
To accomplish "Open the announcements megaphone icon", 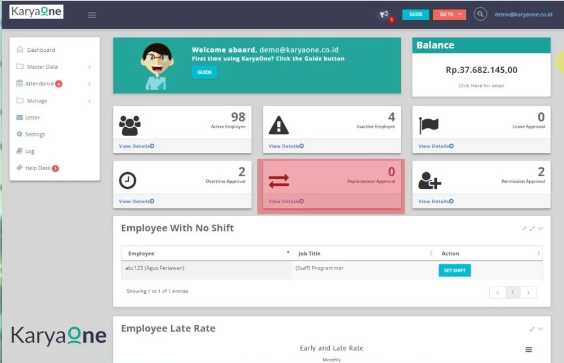I will point(384,14).
